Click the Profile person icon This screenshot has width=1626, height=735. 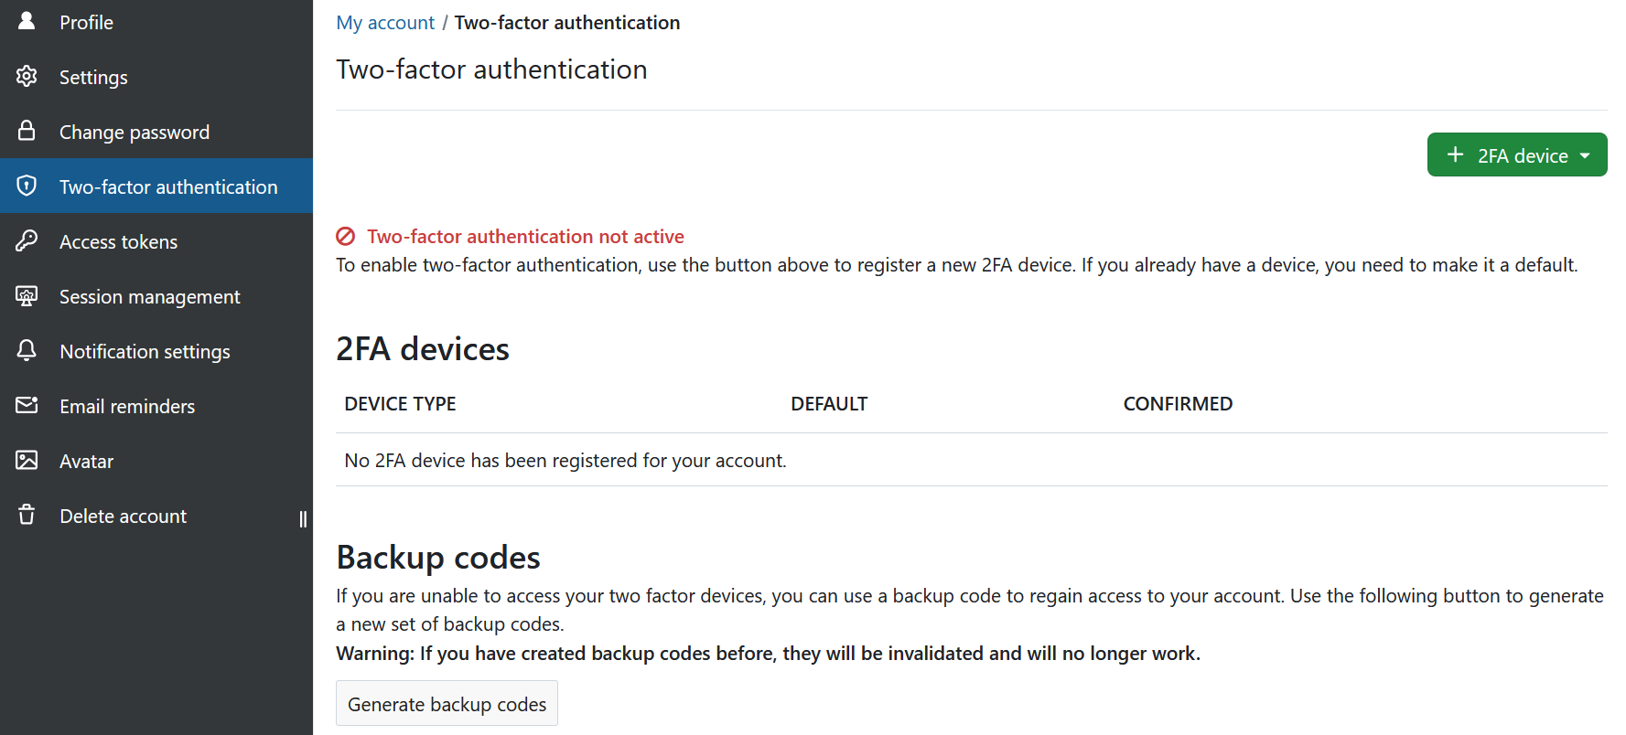pos(27,21)
